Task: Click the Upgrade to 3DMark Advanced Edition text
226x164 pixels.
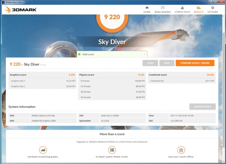Action: coord(112,142)
